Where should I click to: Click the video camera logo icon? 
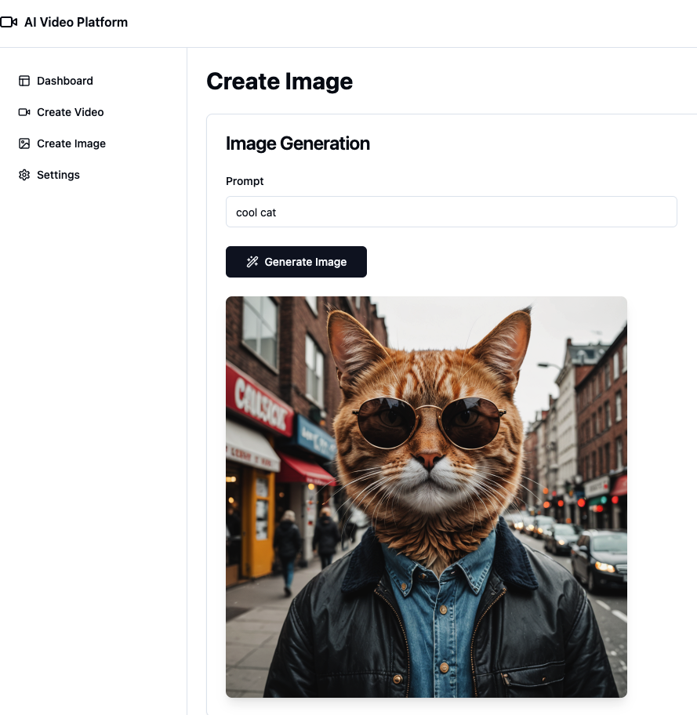pos(9,22)
